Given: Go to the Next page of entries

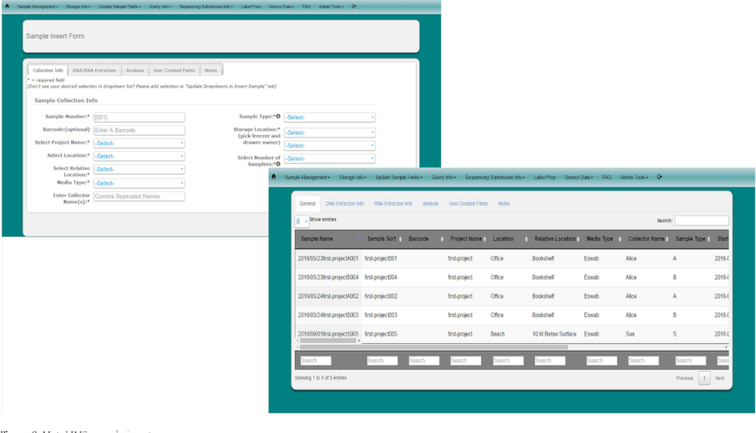Looking at the screenshot, I should (x=719, y=378).
